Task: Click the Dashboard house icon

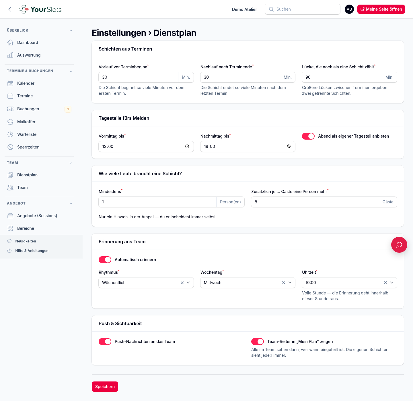Action: (x=10, y=43)
